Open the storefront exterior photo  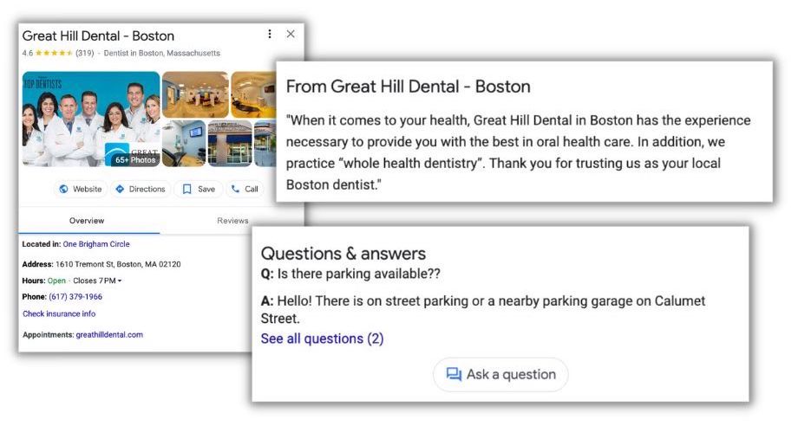[x=230, y=144]
